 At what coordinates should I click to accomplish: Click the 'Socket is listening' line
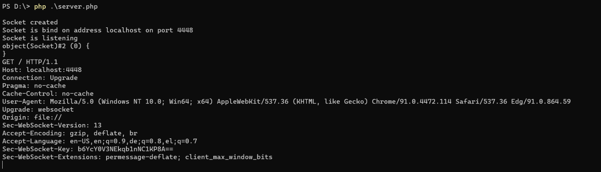click(40, 38)
